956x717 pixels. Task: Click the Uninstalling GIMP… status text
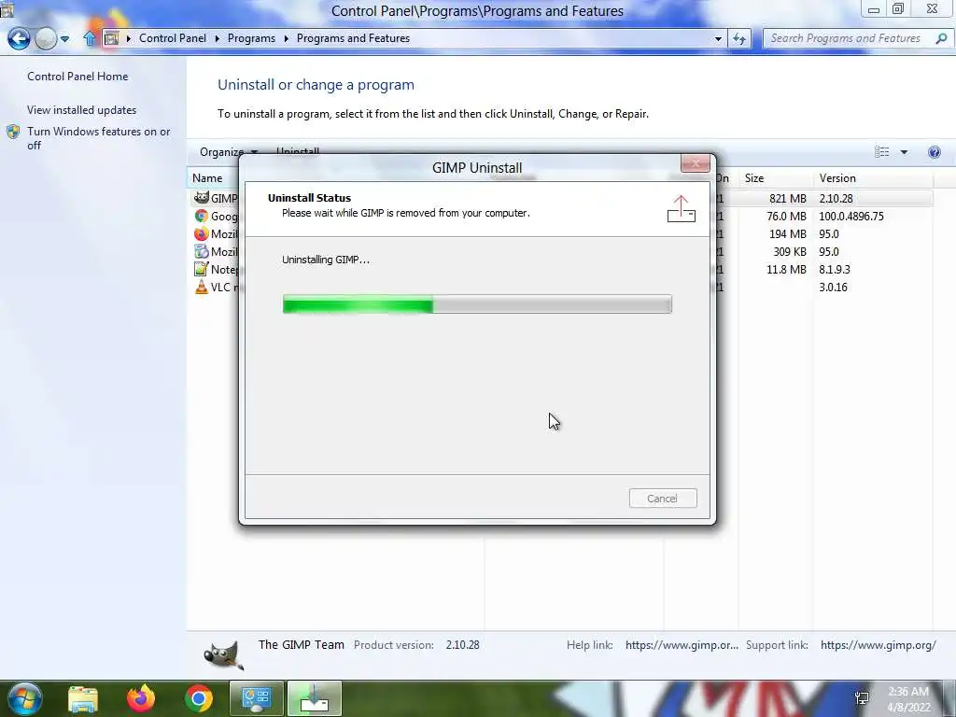pos(326,260)
